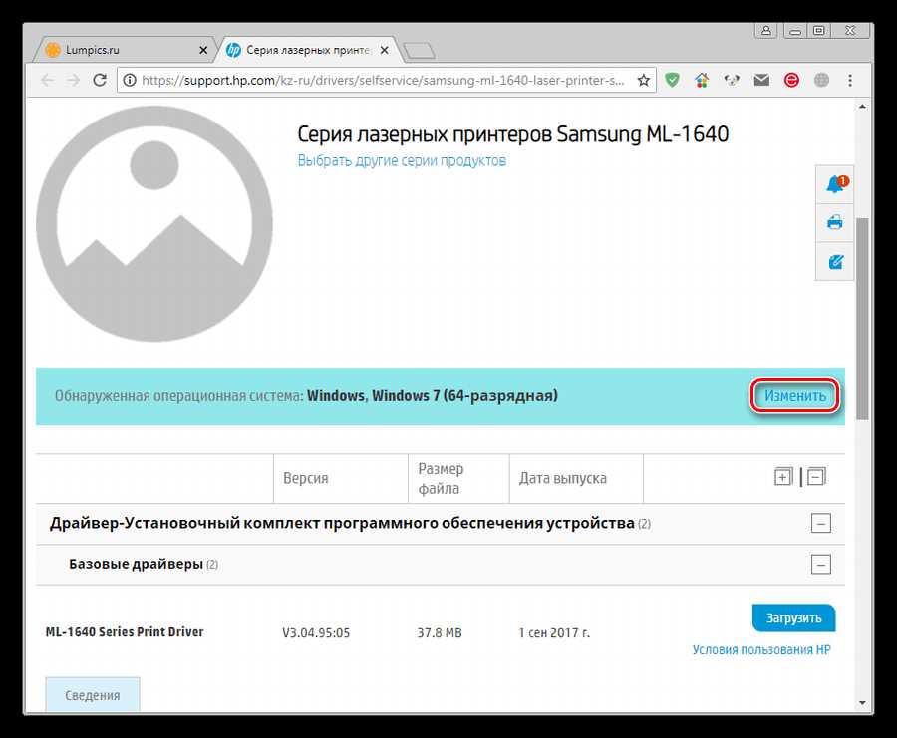Screen dimensions: 897x738
Task: Open the colorful house extension icon
Action: point(702,80)
